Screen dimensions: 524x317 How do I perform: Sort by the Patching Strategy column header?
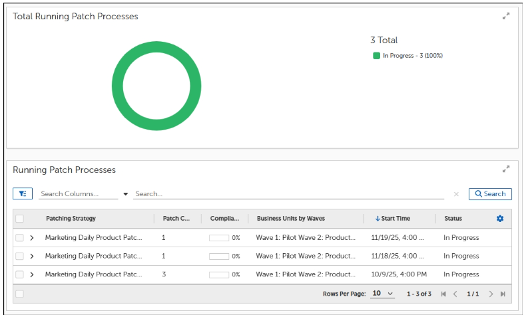pyautogui.click(x=71, y=219)
